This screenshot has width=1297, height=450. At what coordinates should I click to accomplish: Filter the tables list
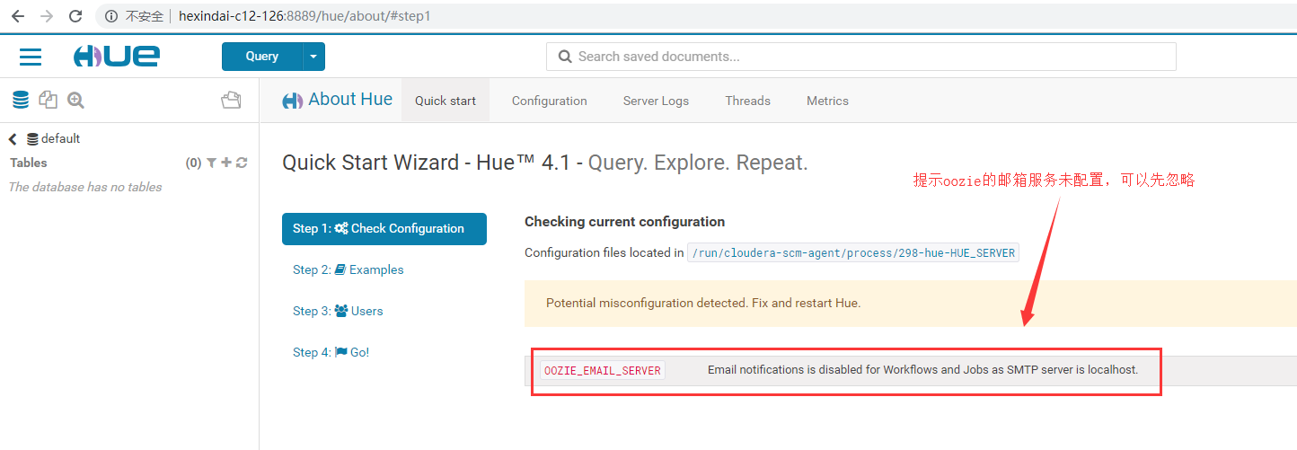211,163
